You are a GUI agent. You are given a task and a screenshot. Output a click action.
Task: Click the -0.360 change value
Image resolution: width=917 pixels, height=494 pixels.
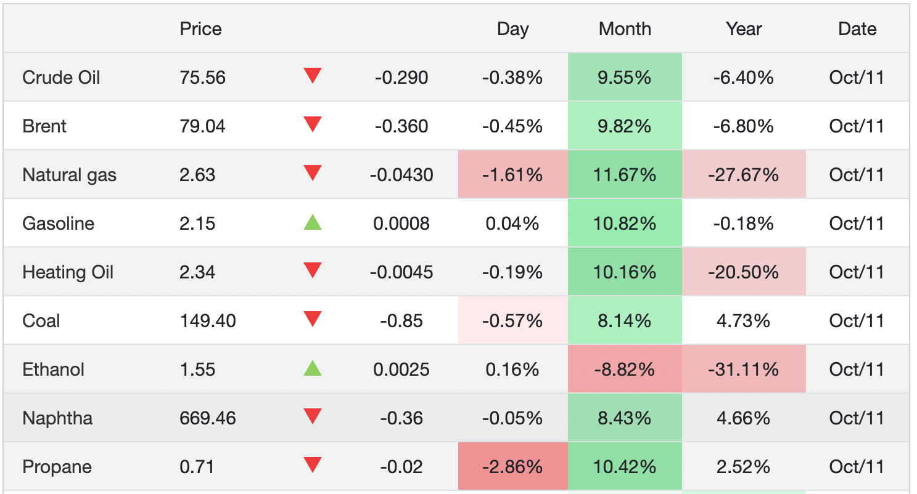tap(401, 126)
